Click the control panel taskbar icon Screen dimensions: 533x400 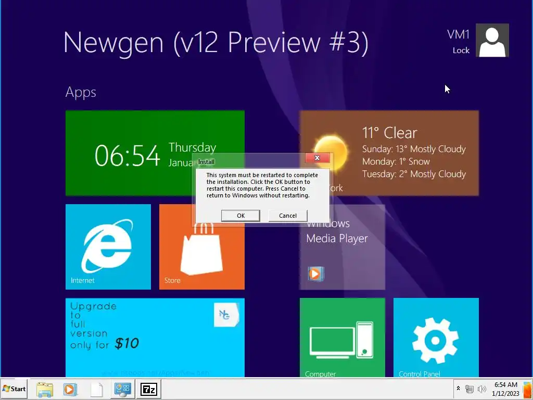(122, 389)
